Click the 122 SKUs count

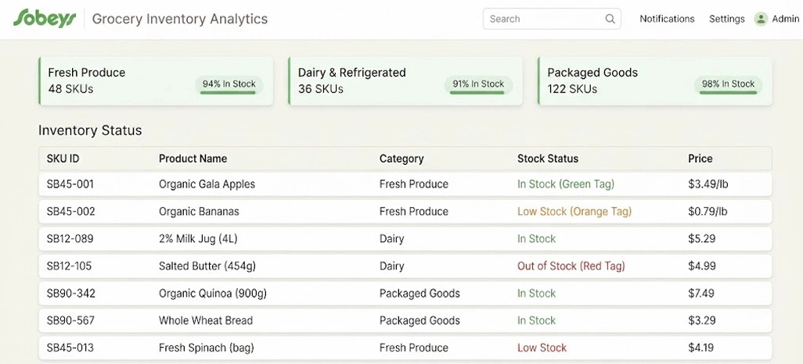pos(572,89)
